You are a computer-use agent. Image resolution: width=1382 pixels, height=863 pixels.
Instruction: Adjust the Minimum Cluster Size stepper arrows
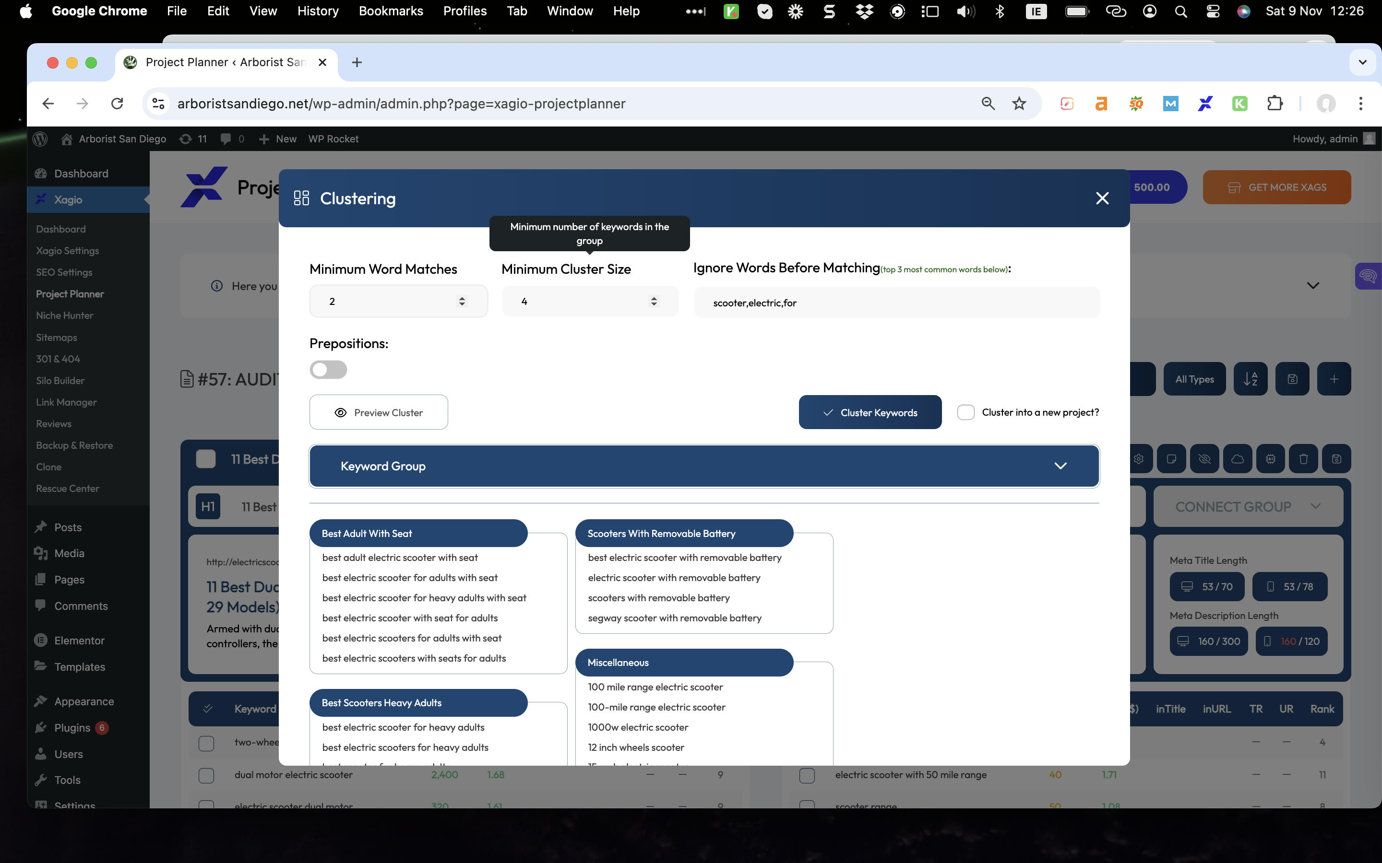654,301
